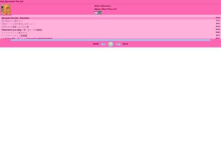This screenshot has height=166, width=221.
Task: Click the elapsed time '00:00'
Action: pyautogui.click(x=96, y=44)
